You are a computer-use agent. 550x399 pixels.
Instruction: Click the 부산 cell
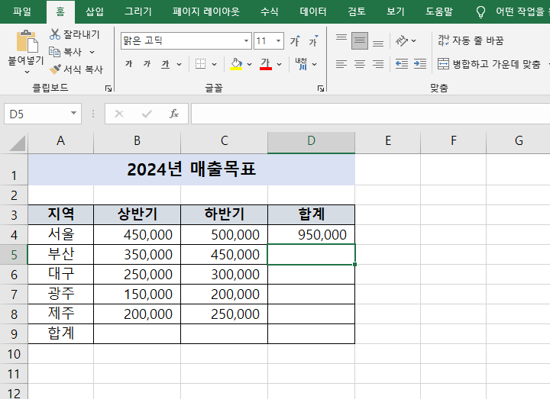coord(60,254)
